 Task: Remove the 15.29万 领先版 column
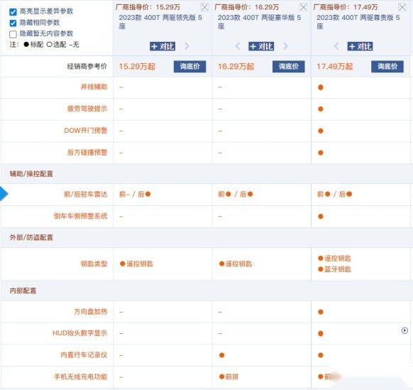pyautogui.click(x=204, y=7)
